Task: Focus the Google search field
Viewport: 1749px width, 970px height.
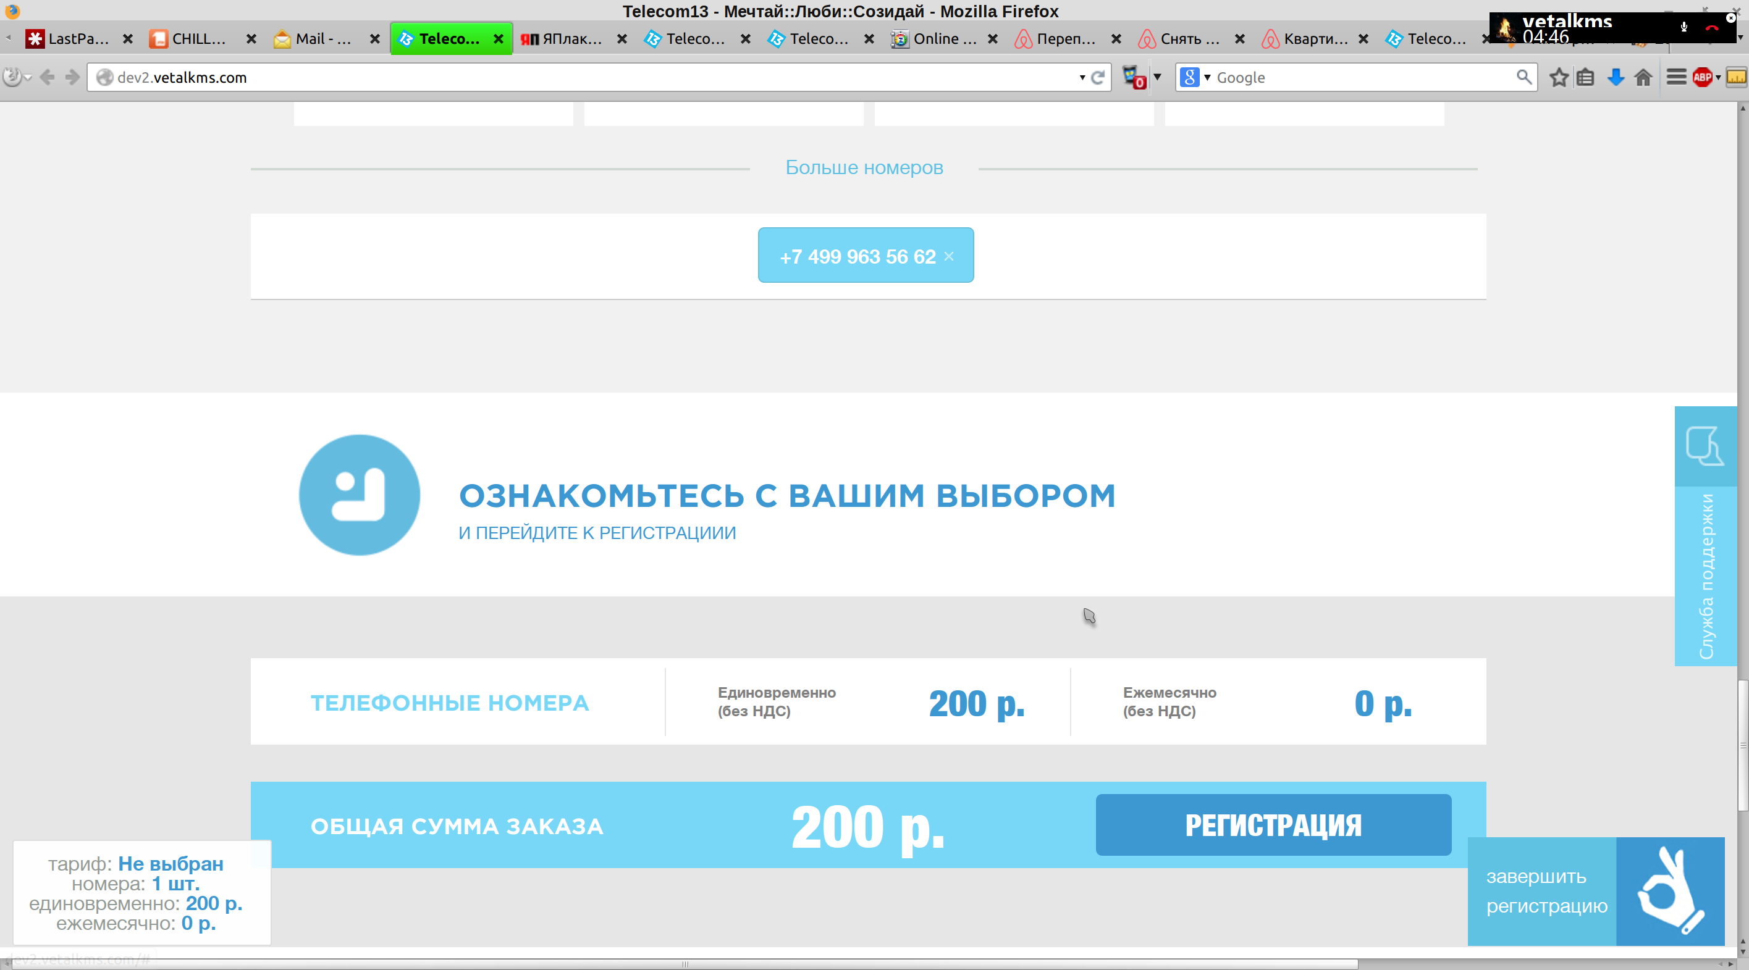Action: (x=1363, y=77)
